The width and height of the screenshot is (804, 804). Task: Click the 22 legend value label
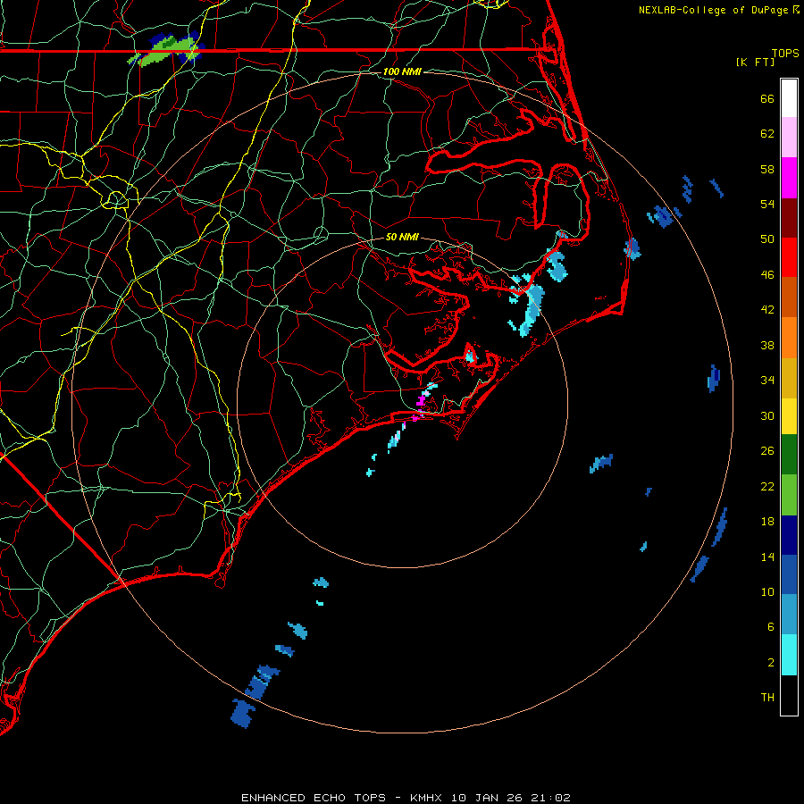click(x=767, y=486)
